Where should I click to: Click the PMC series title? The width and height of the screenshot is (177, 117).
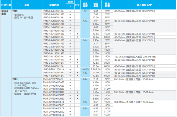[x=15, y=11]
